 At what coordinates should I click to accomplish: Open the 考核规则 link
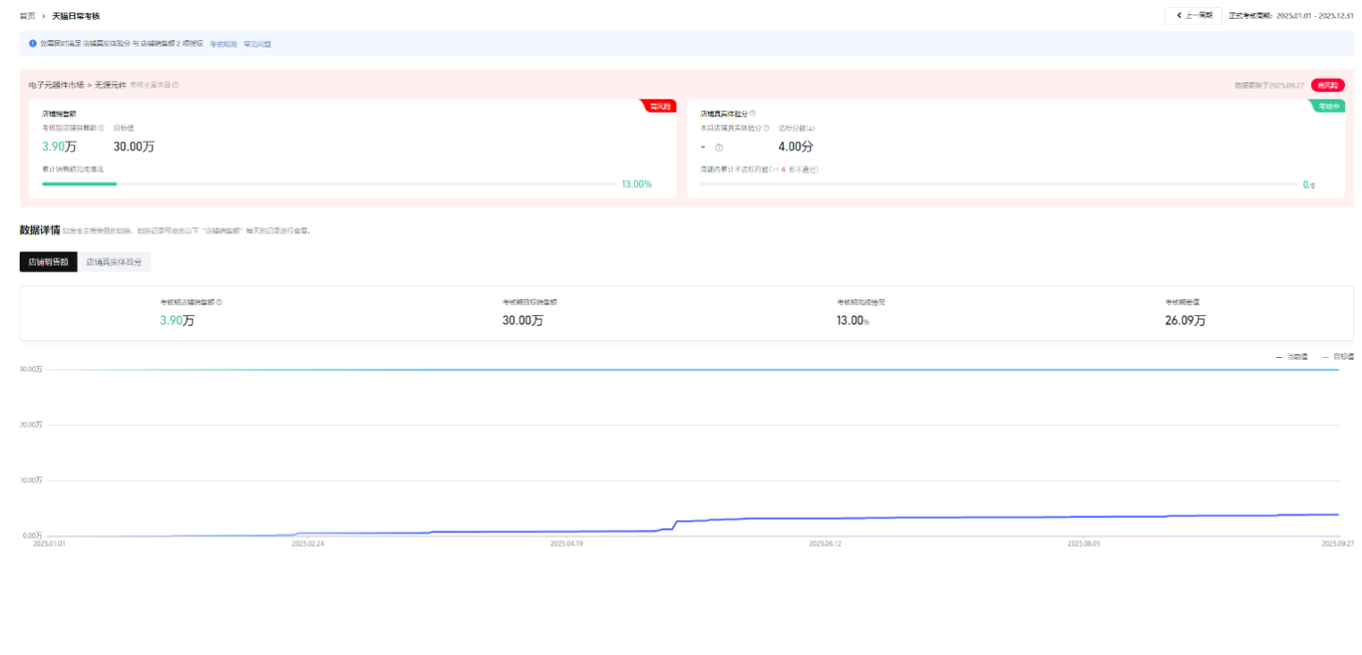coord(223,44)
